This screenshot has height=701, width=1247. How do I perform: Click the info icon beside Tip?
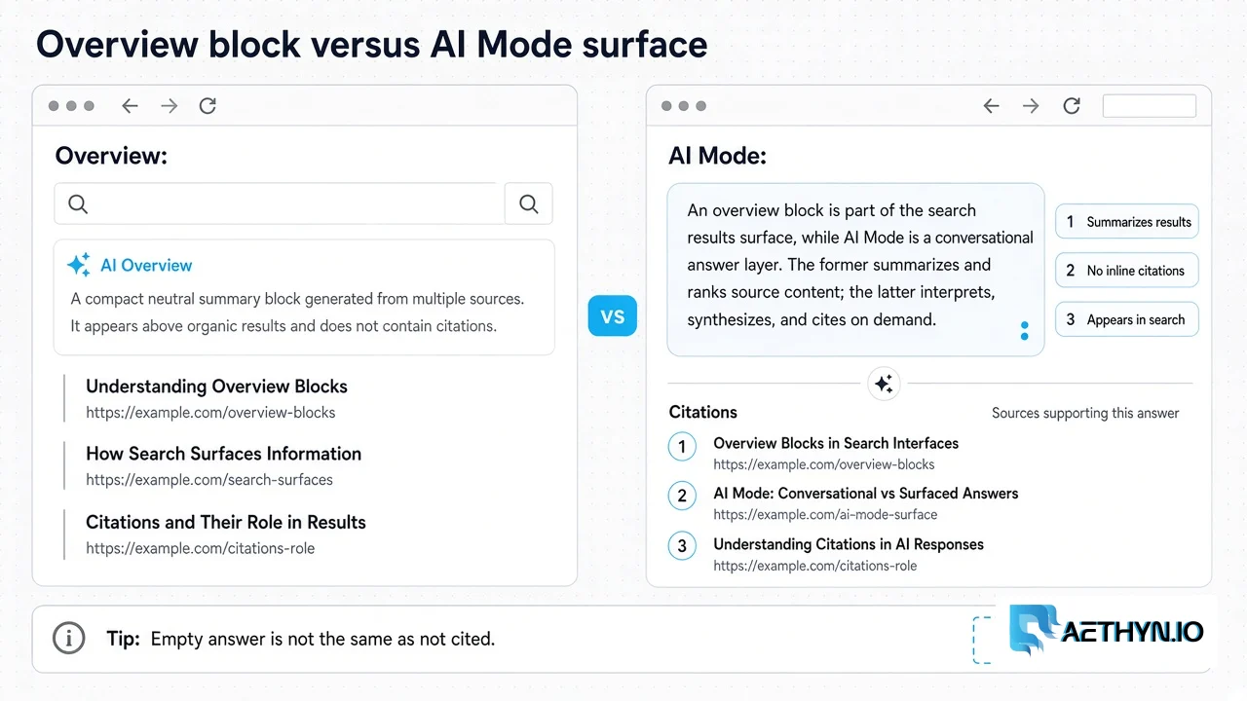[x=68, y=639]
